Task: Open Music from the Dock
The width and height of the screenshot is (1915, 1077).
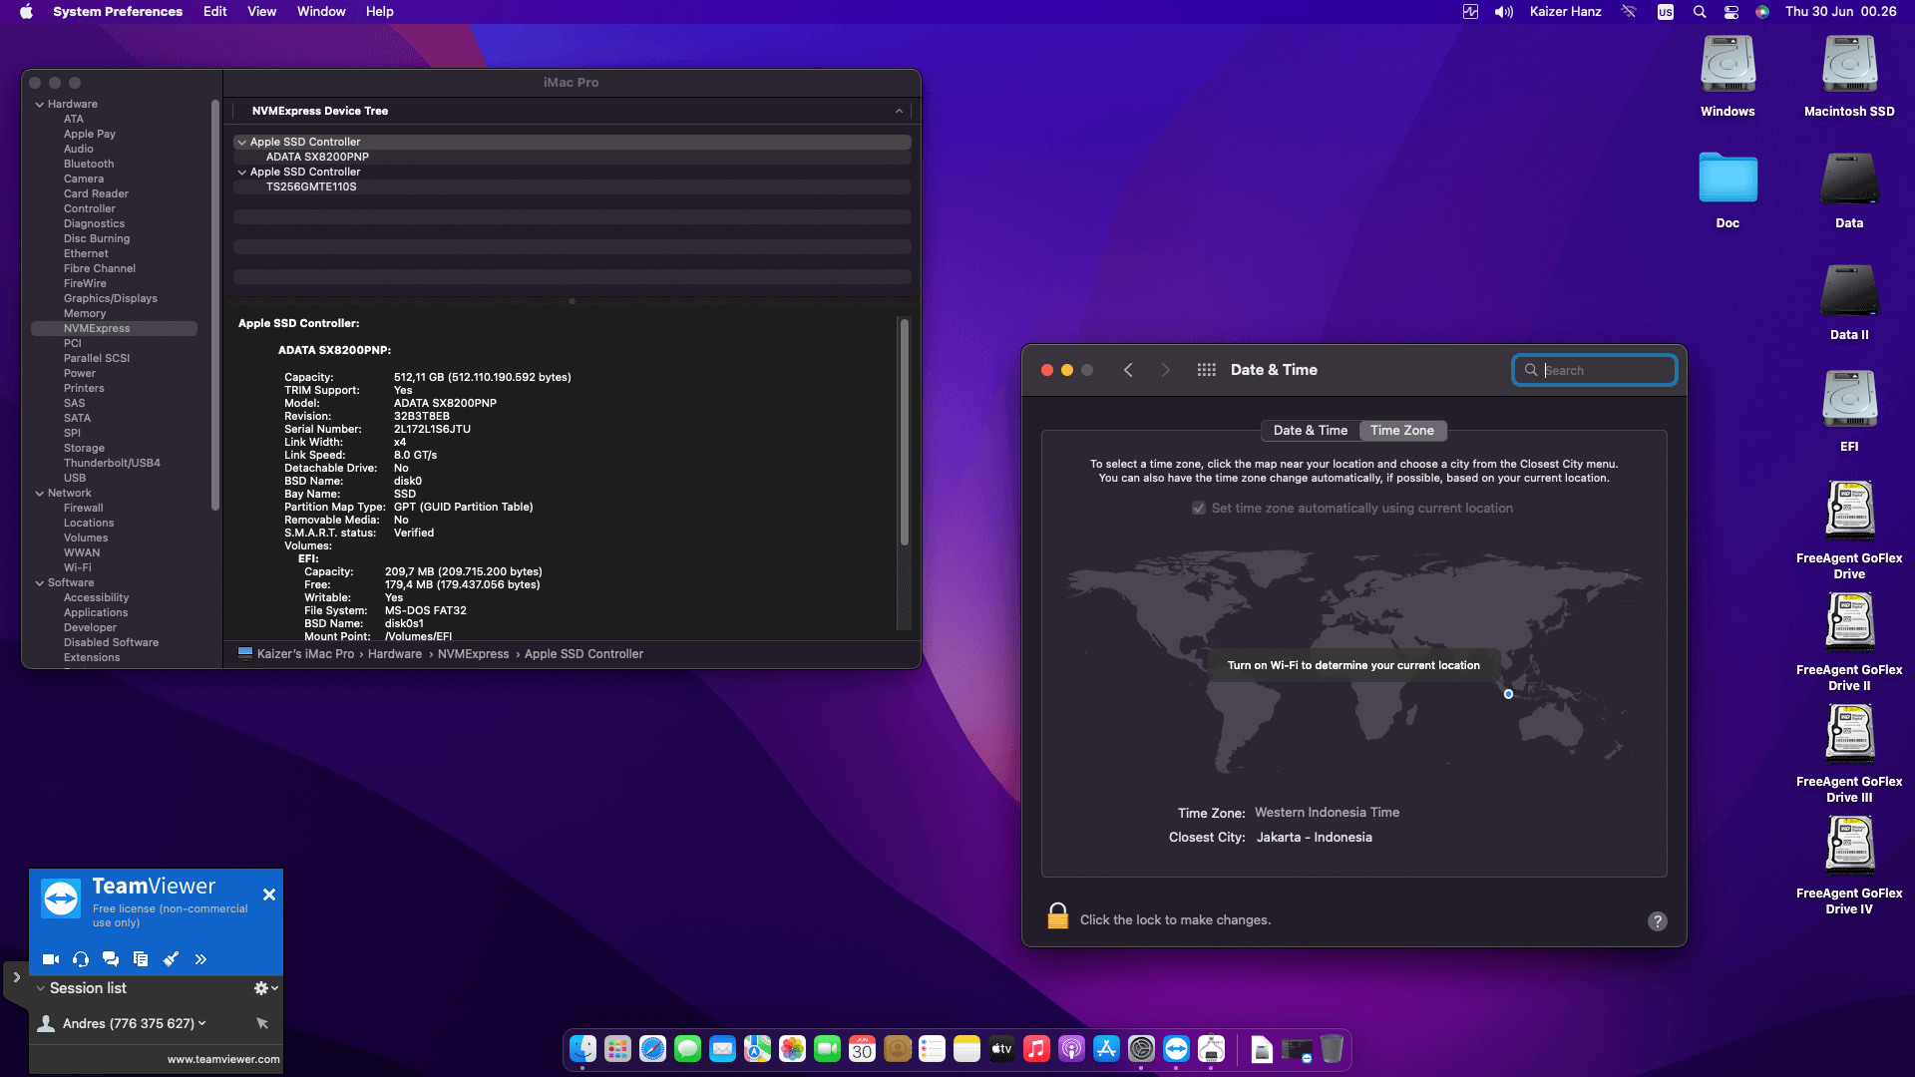Action: 1037,1049
